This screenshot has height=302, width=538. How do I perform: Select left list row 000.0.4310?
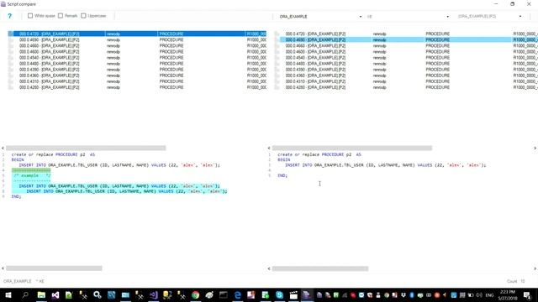pos(137,81)
